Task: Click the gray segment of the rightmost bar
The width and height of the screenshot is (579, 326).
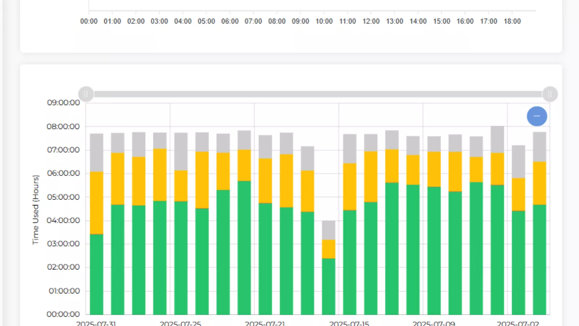Action: pyautogui.click(x=540, y=147)
